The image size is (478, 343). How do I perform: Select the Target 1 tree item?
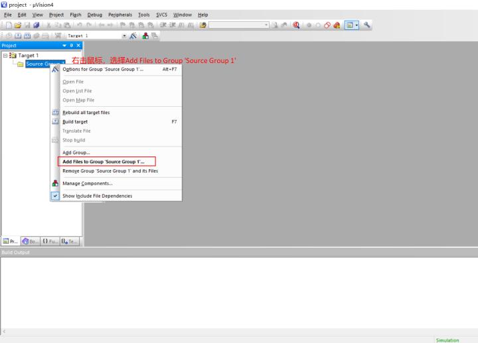tap(29, 56)
